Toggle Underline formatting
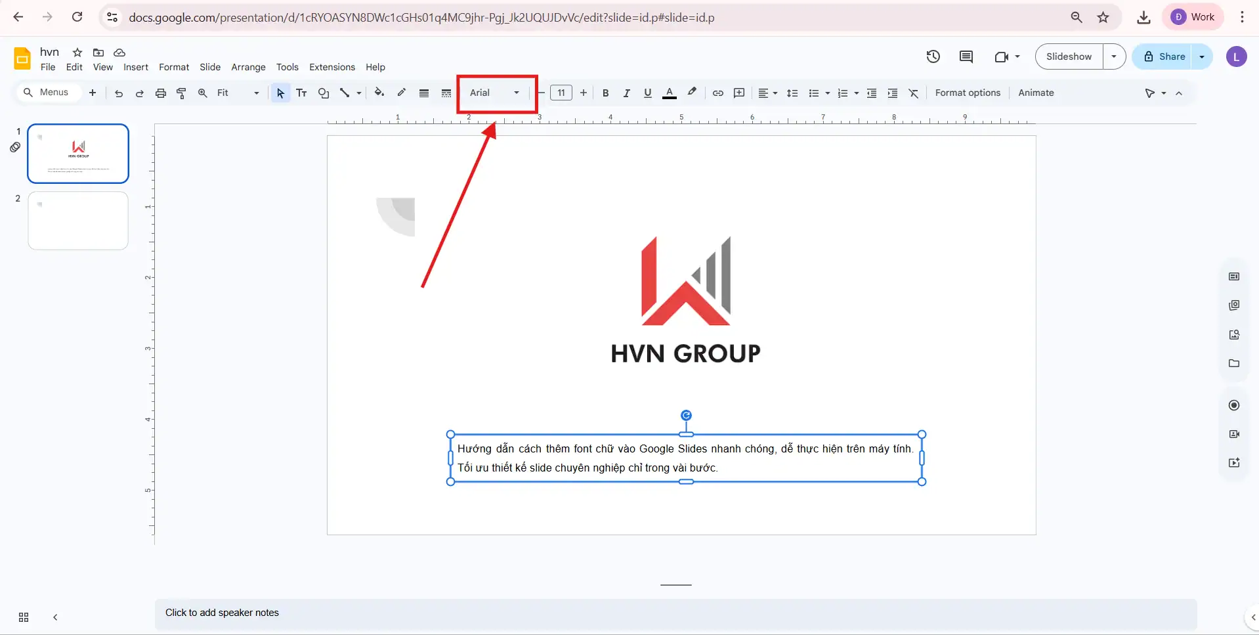Screen dimensions: 1259x635 click(x=648, y=93)
